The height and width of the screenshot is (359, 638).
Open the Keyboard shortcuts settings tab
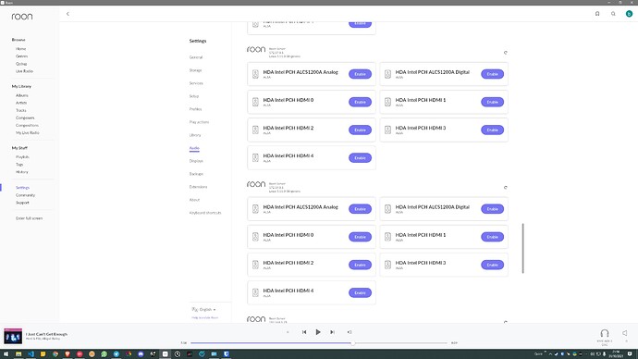(x=205, y=213)
